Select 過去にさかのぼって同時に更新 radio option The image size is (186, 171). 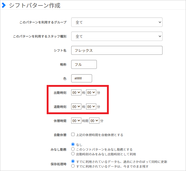[73, 161]
